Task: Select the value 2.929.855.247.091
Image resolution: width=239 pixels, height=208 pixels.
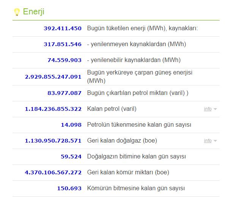Action: (53, 77)
